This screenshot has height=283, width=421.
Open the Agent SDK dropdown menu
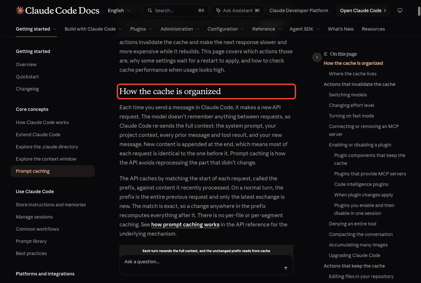(x=305, y=29)
